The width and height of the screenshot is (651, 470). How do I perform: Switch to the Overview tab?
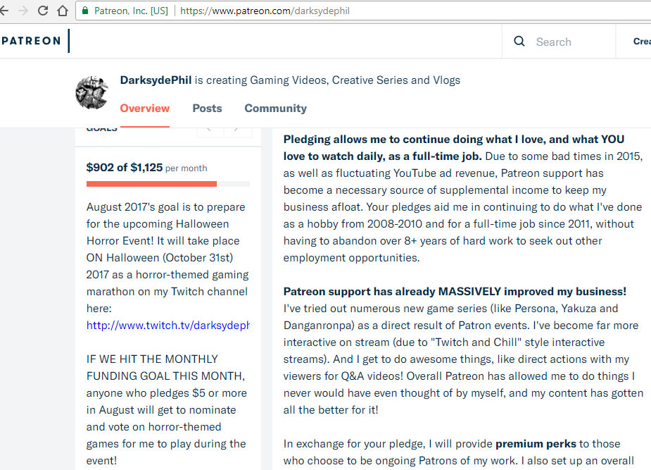click(144, 109)
